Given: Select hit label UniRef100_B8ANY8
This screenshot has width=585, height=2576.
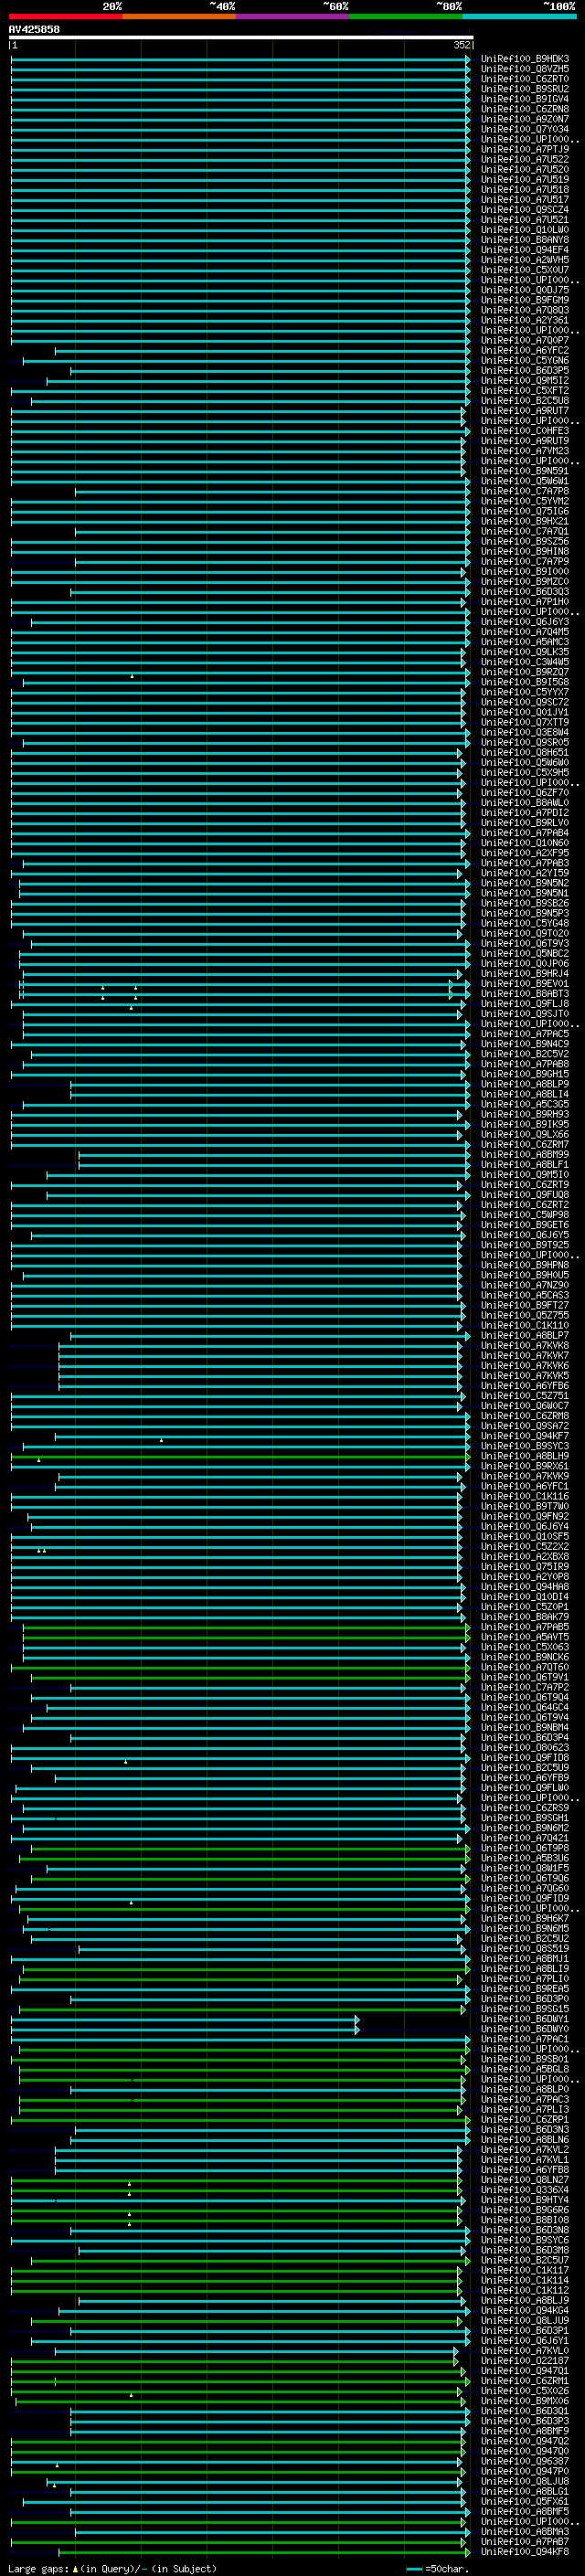Looking at the screenshot, I should (524, 240).
